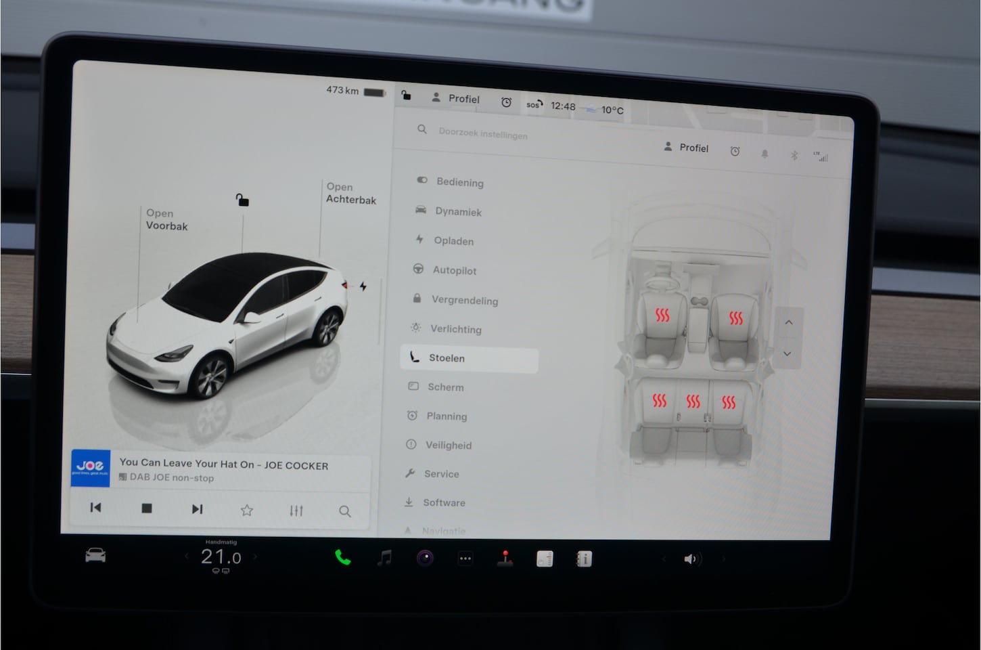Mark station as favorite with star

(x=247, y=510)
